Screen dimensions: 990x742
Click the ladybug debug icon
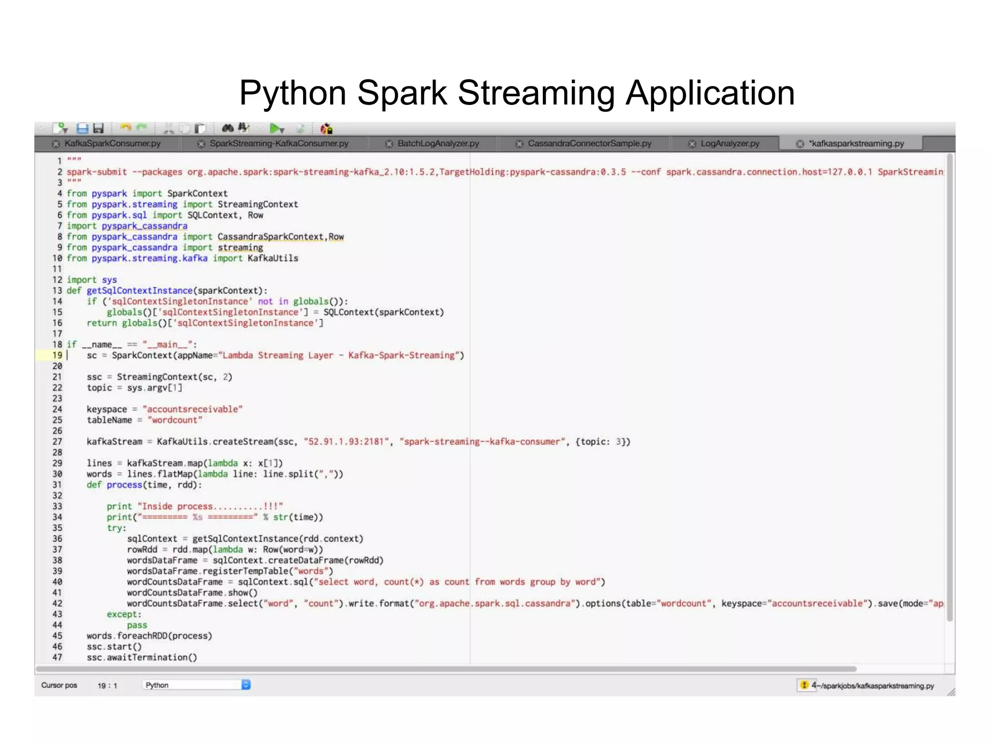pos(327,128)
